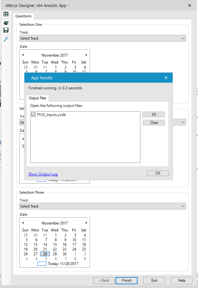Select the Questions tab
This screenshot has width=198, height=288.
click(23, 16)
